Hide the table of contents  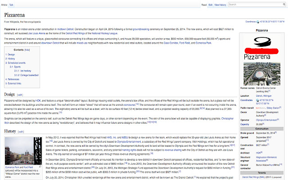pyautogui.click(x=27, y=50)
